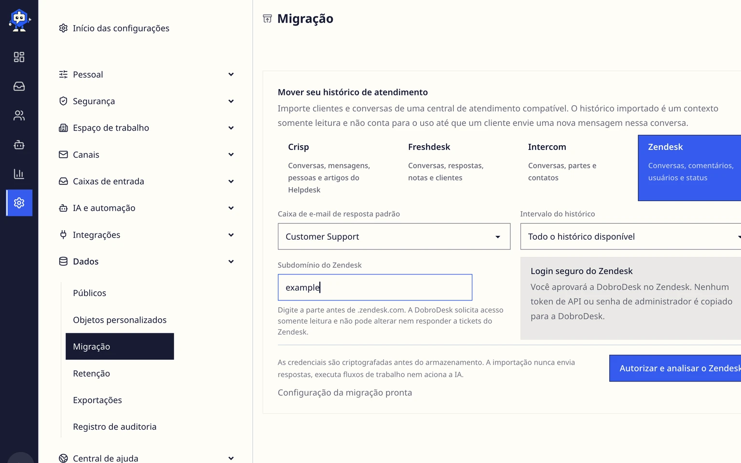
Task: Choose the Zendesk migration source
Action: 689,168
